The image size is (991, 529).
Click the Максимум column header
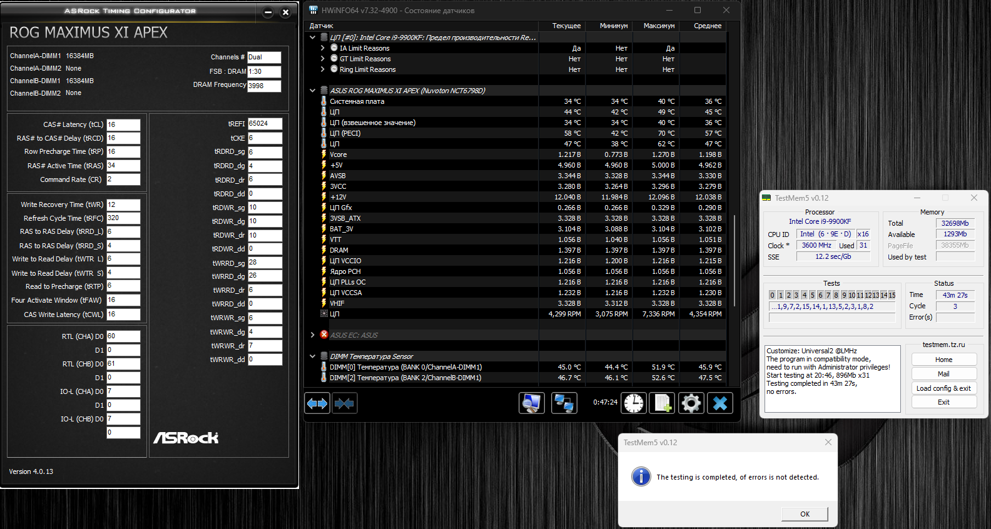656,26
